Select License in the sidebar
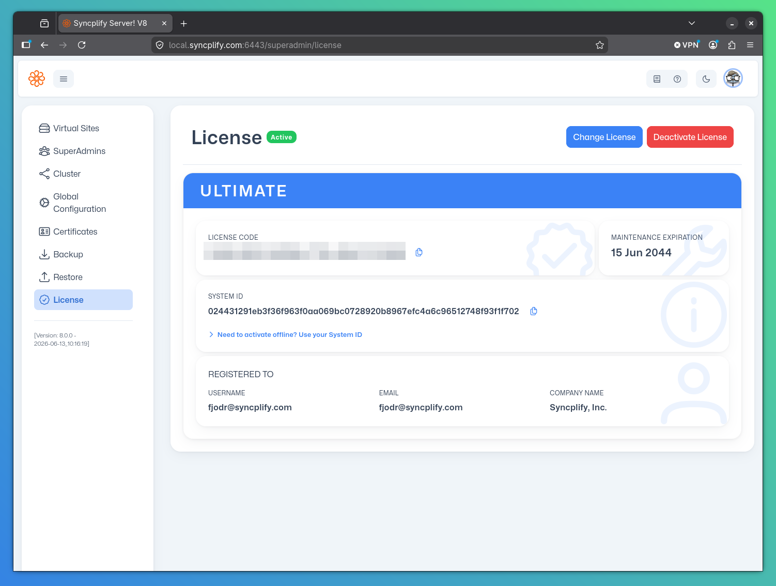 (x=83, y=300)
